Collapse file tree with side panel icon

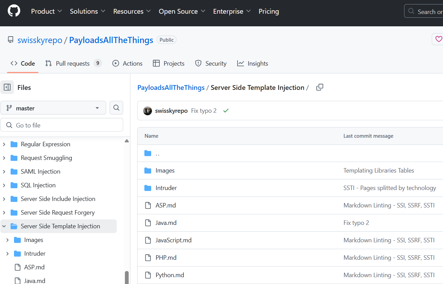(7, 87)
